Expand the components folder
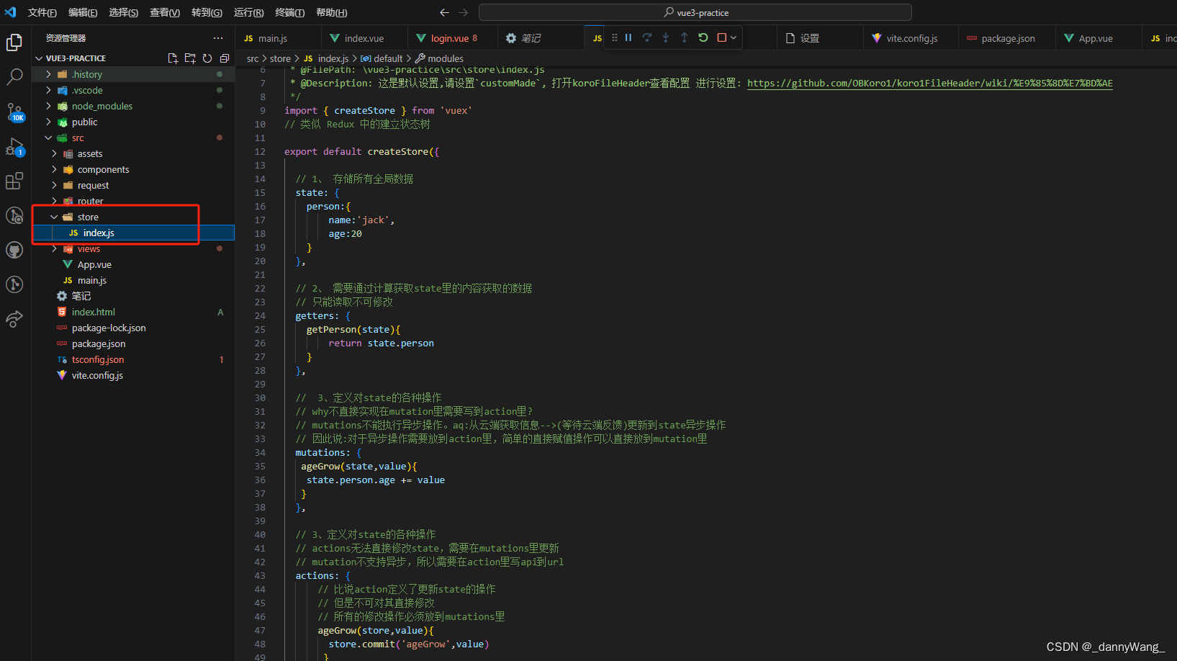 click(x=133, y=169)
